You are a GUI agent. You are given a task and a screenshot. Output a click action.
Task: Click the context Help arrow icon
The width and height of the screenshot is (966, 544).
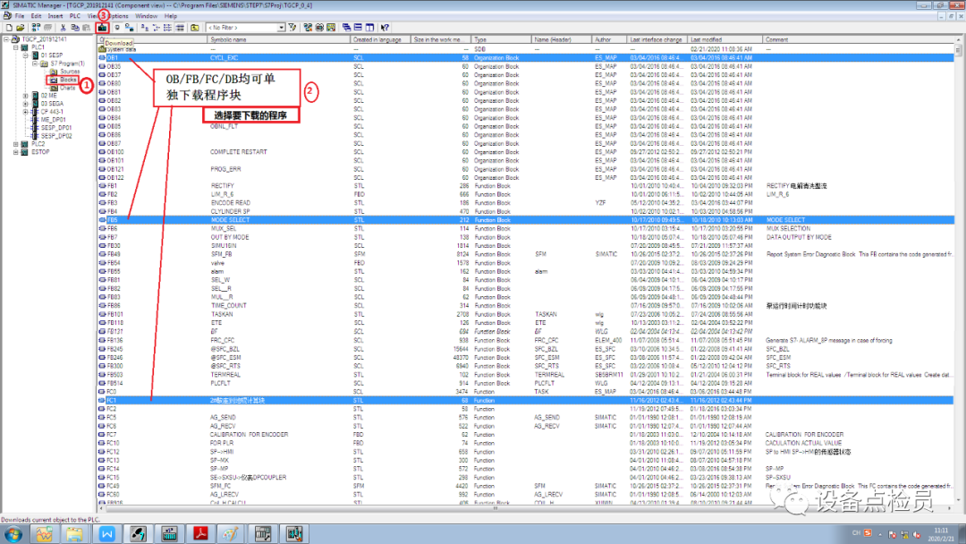385,27
